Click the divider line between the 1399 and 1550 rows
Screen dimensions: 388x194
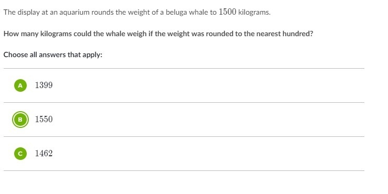[x=184, y=102]
